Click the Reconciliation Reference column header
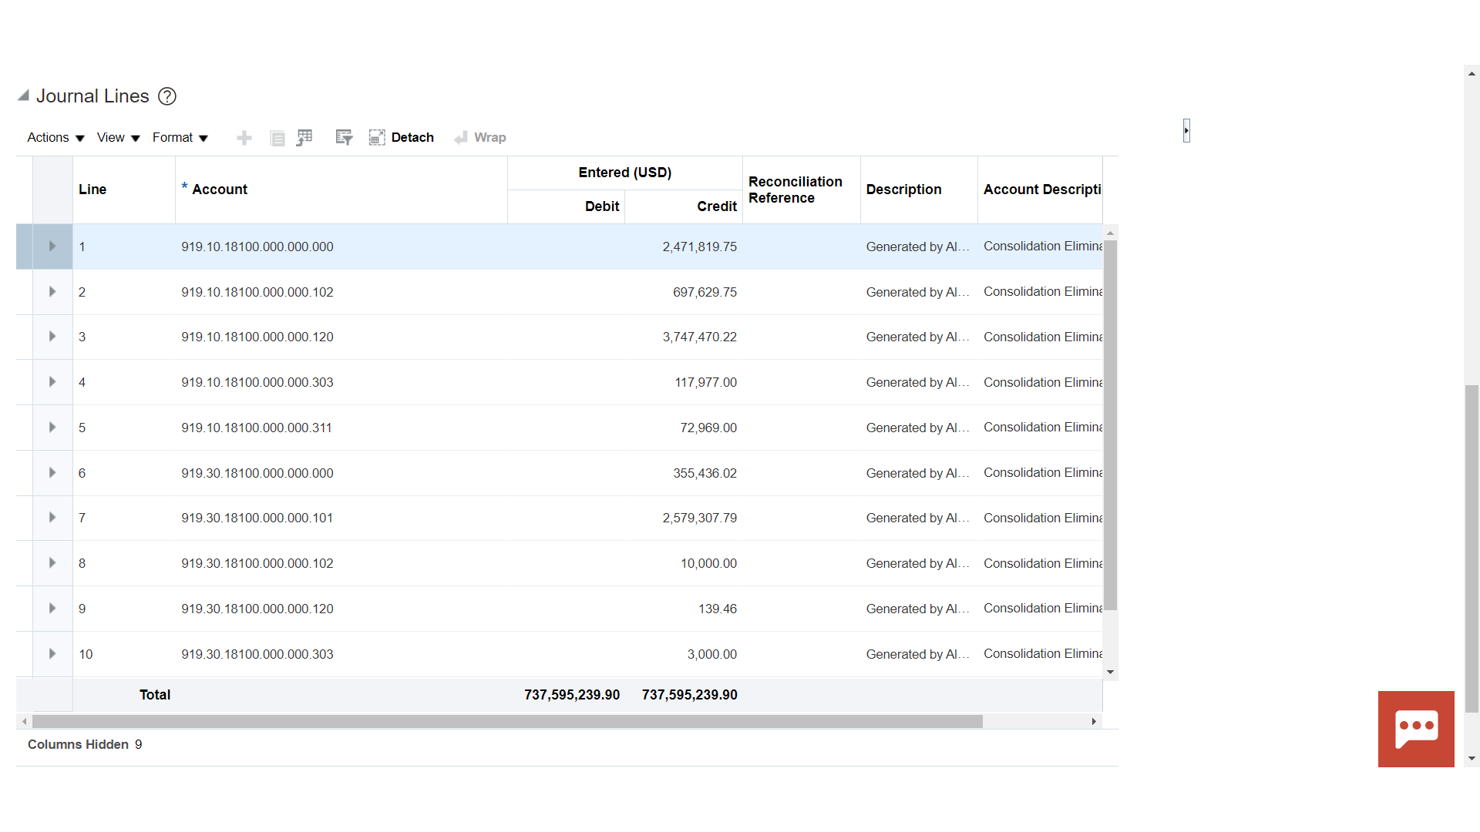1480x832 pixels. pos(801,190)
